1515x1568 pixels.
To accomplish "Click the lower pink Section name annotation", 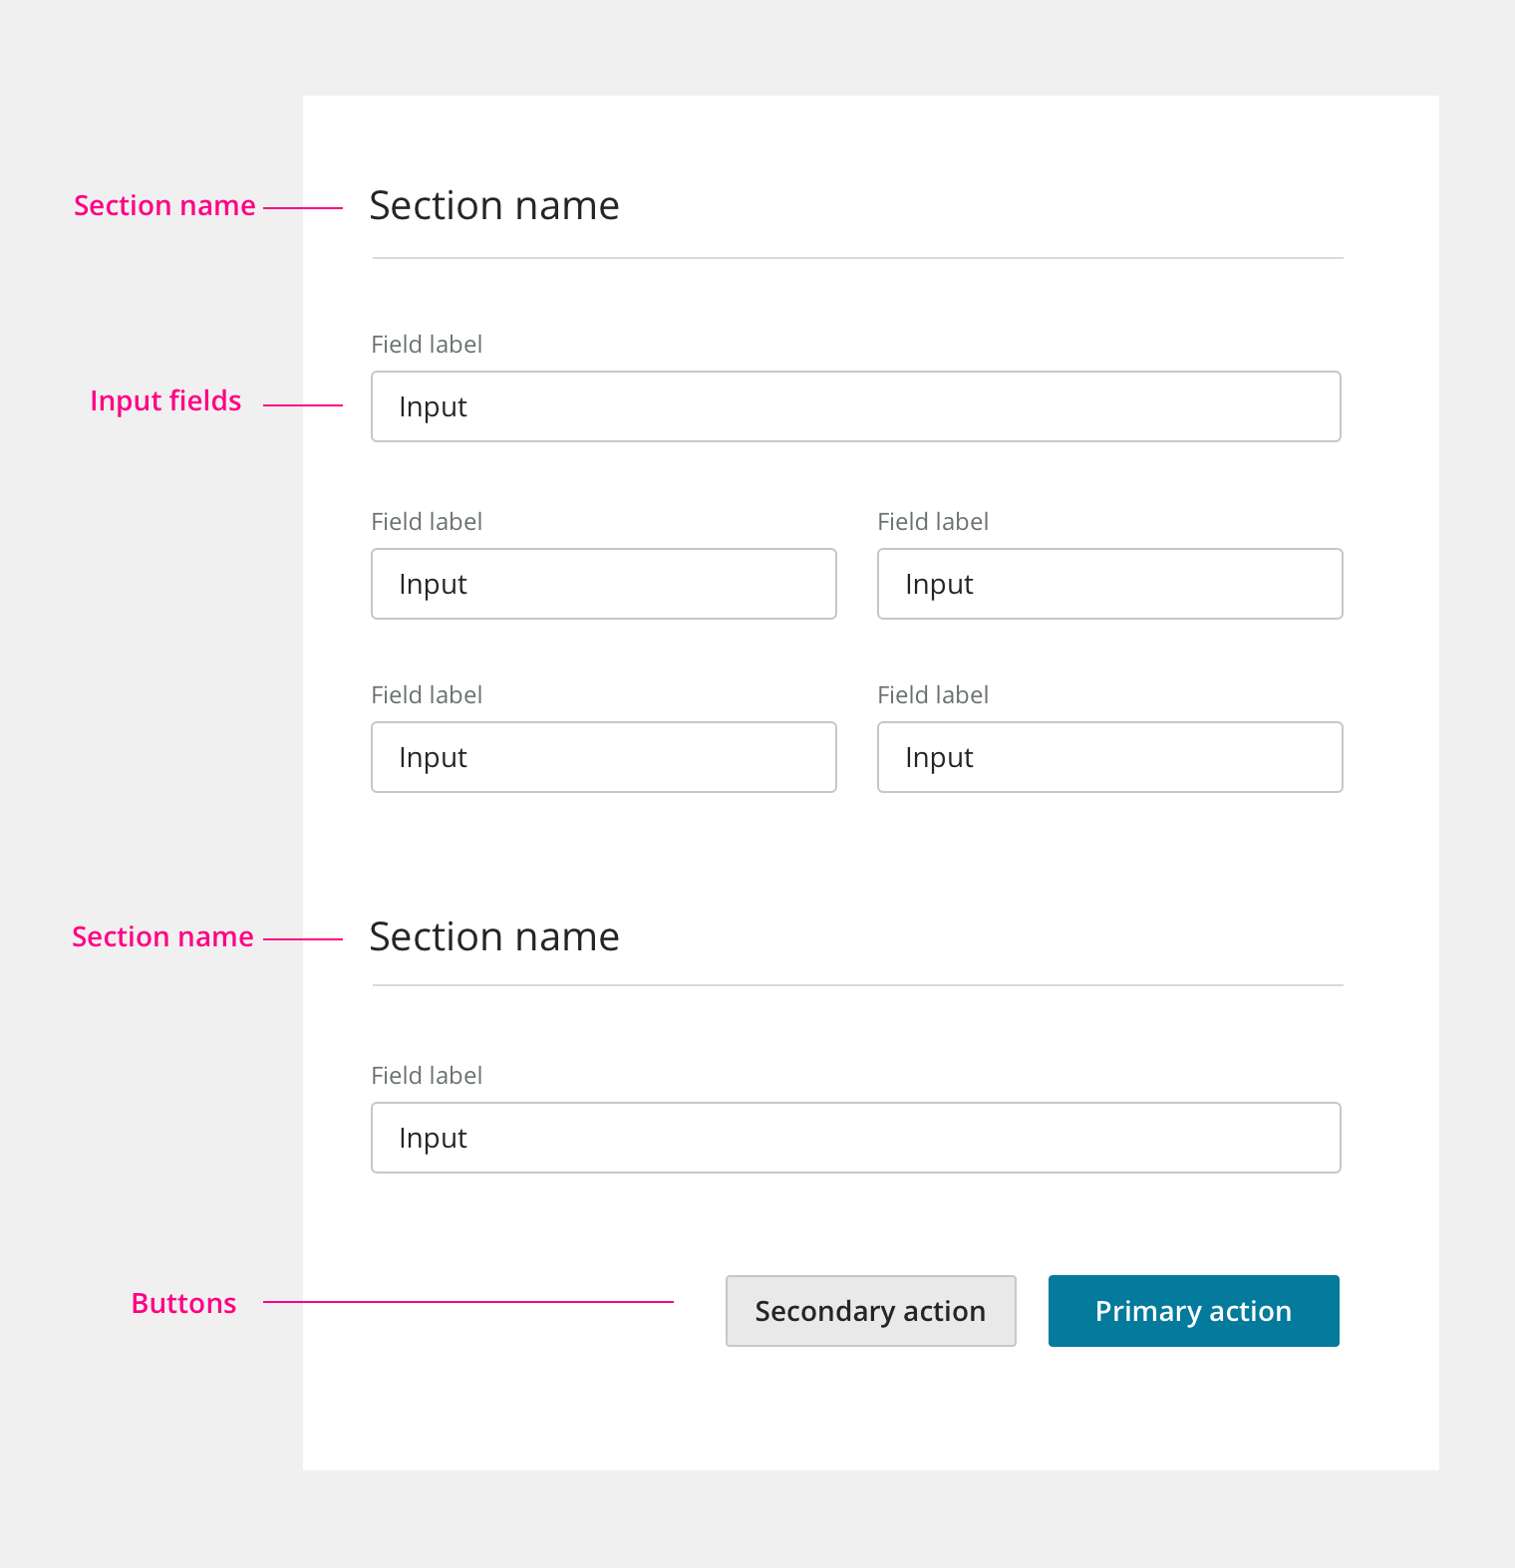I will tap(162, 936).
